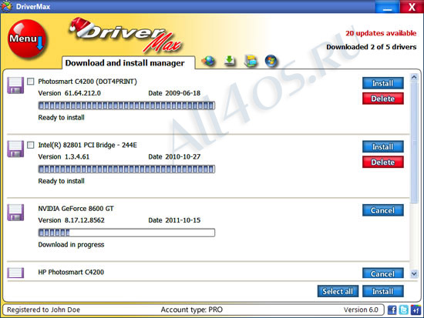
Task: Click the Intel 82801 PCI Bridge progress bar
Action: (126, 169)
